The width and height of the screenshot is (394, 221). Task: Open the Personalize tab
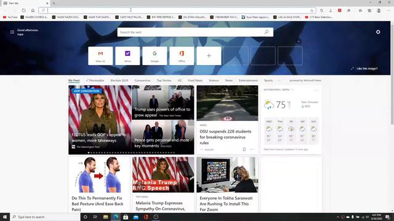click(95, 80)
